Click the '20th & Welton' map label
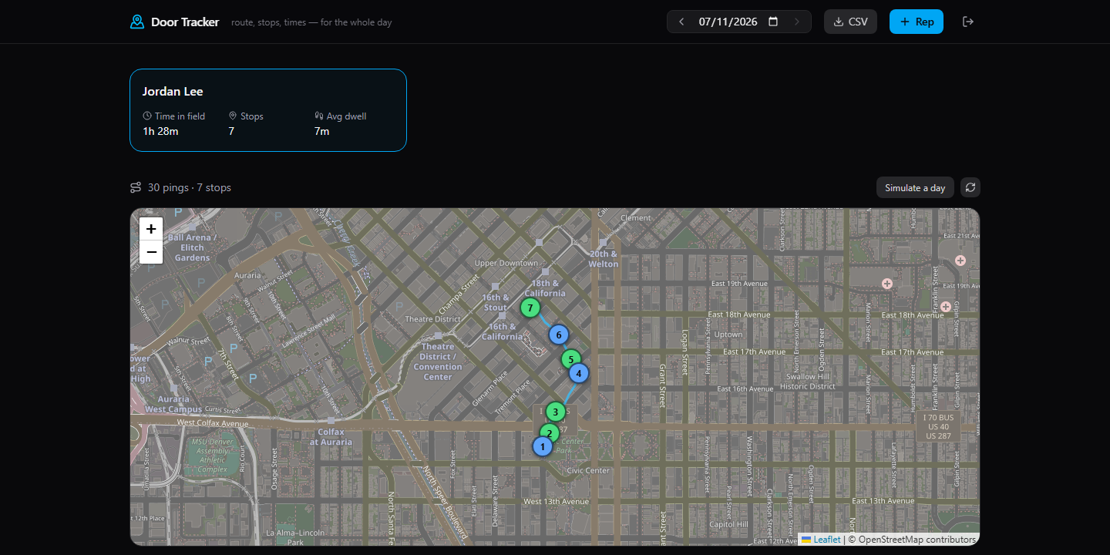The image size is (1110, 555). 604,259
